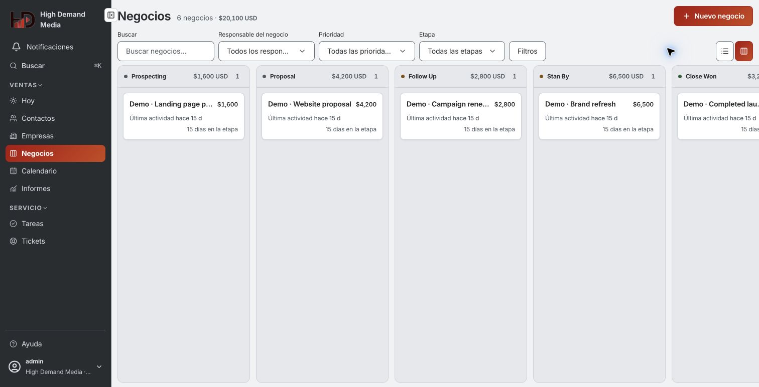Open Demo Brand refresh deal card
Image resolution: width=759 pixels, height=387 pixels.
pyautogui.click(x=599, y=116)
